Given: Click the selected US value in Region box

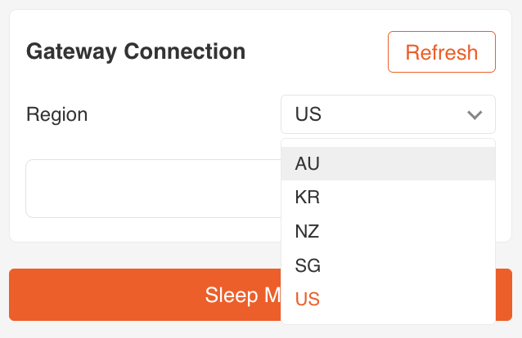Looking at the screenshot, I should 309,114.
